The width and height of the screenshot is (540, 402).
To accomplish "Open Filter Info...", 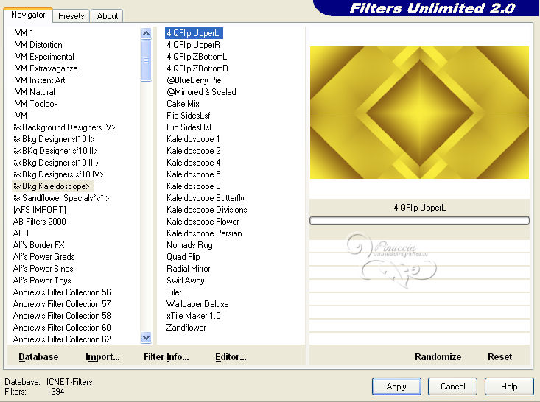I will click(166, 357).
